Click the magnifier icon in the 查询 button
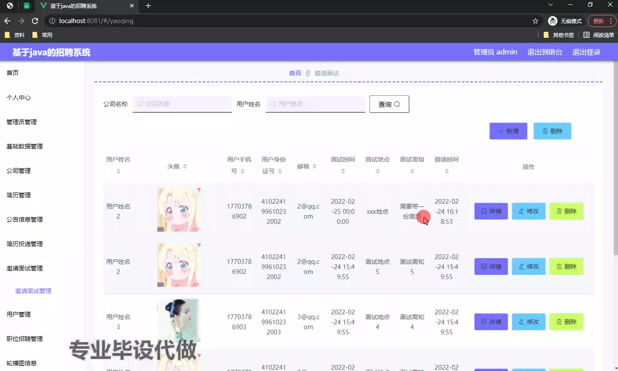This screenshot has height=371, width=618. coord(396,104)
